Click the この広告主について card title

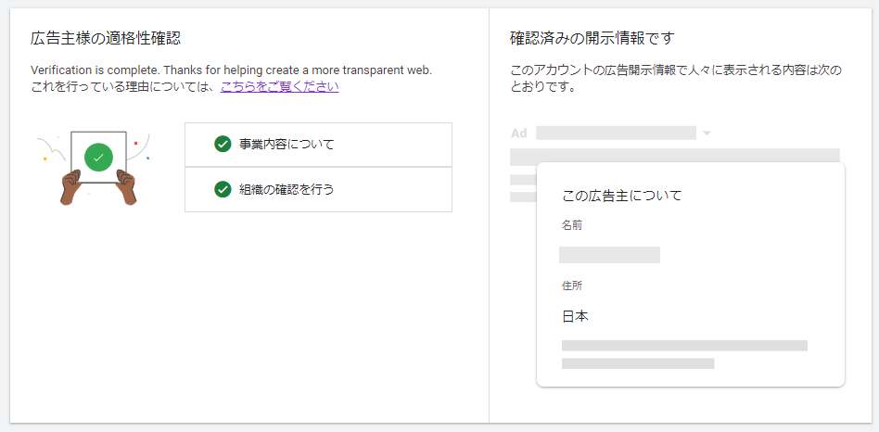coord(621,196)
